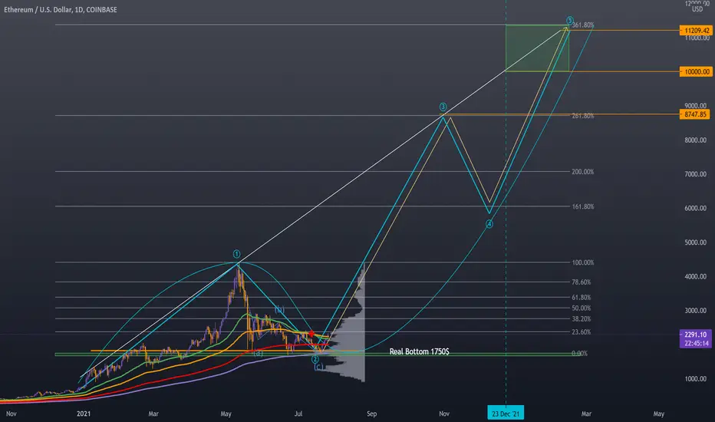Click the 7000.00 price axis label
This screenshot has width=715, height=422.
(695, 174)
